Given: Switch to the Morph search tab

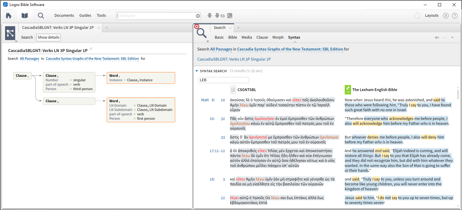Looking at the screenshot, I should [278, 37].
